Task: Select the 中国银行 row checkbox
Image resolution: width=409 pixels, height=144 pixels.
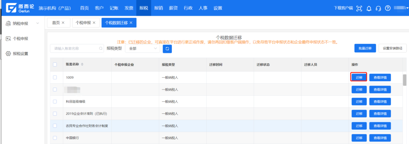Action: 55,138
